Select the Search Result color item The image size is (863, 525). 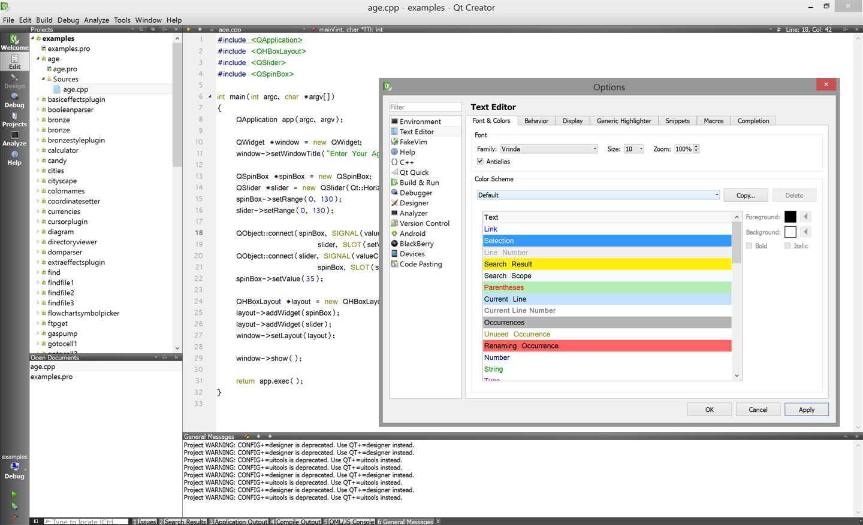coord(607,264)
